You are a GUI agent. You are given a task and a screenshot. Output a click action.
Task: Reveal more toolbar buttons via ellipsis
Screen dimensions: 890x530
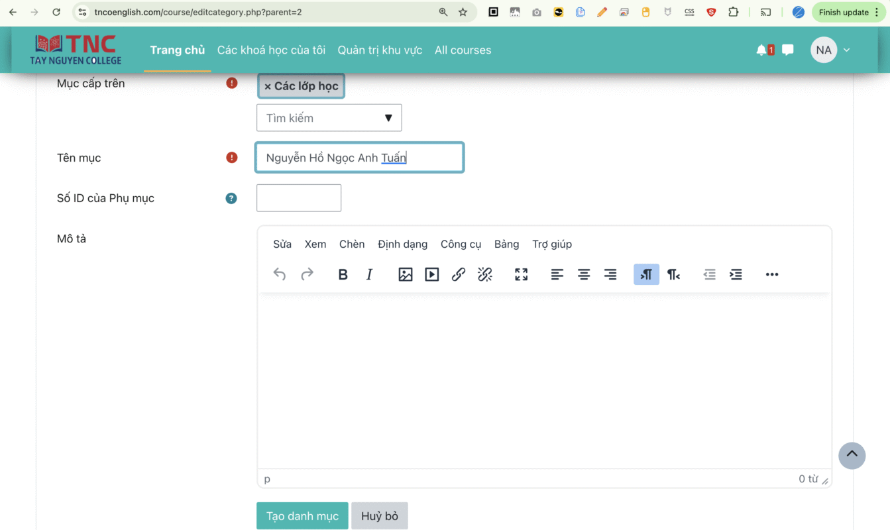click(772, 274)
